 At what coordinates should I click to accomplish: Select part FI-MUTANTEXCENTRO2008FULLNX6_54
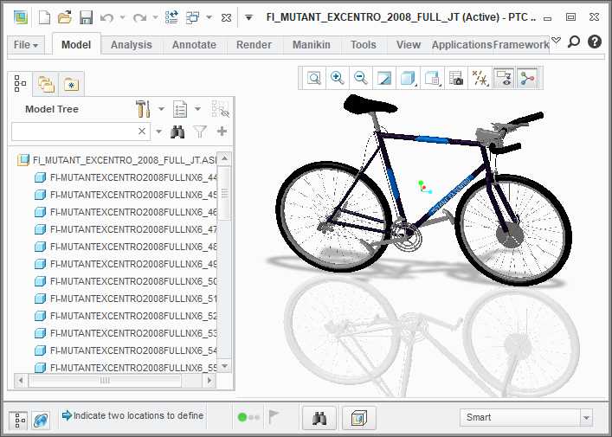click(x=126, y=350)
